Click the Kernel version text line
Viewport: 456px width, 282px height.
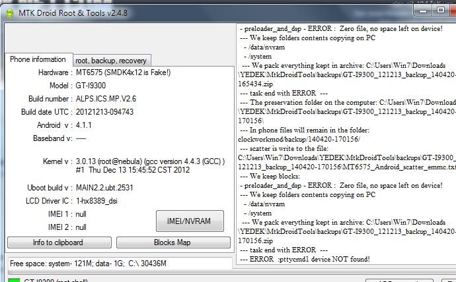(150, 161)
